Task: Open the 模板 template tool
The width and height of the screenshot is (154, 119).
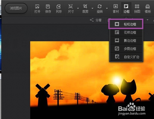Action: [148, 9]
